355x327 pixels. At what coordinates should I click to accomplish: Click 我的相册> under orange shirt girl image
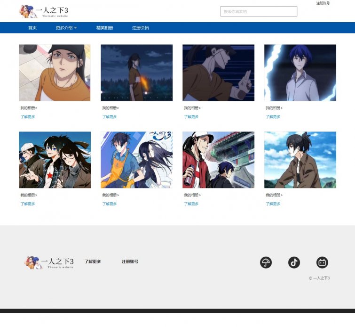tap(29, 108)
